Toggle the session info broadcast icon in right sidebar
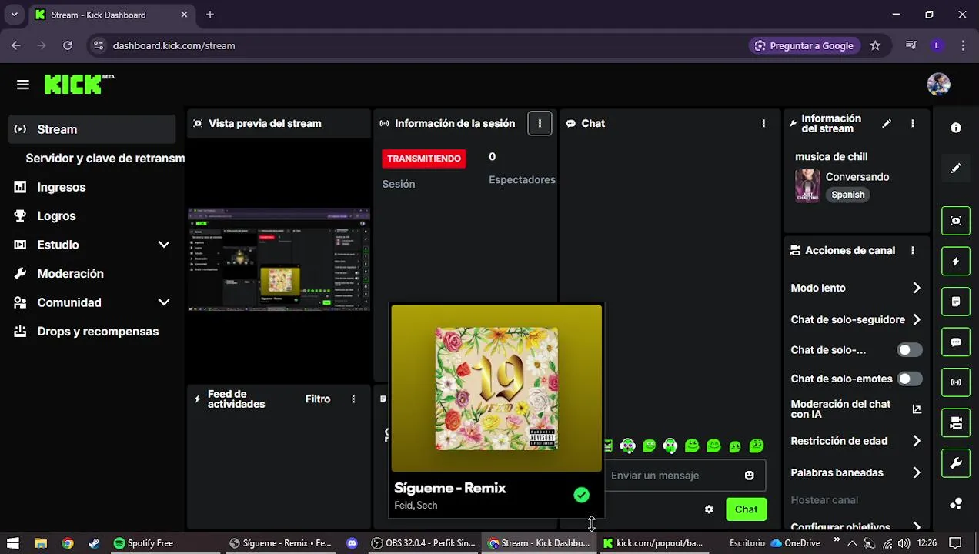 (x=956, y=382)
